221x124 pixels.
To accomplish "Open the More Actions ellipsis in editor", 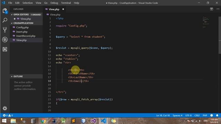I will click(x=218, y=9).
